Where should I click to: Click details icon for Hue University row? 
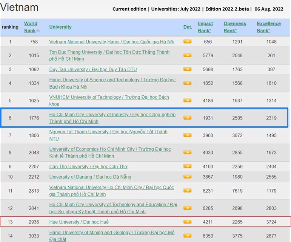pos(187,222)
